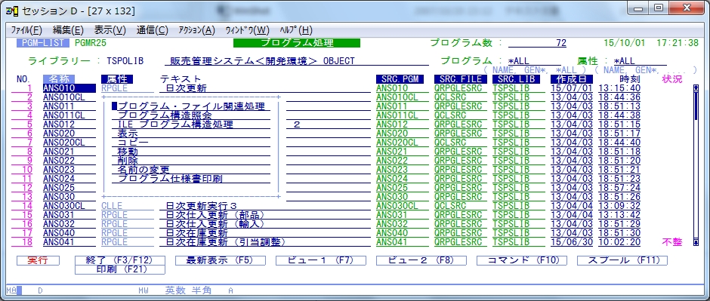The width and height of the screenshot is (710, 301).
Task: Click row number 18 input field
Action: tap(23, 242)
